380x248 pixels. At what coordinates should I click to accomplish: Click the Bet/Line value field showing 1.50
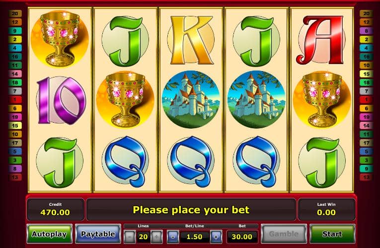195,237
